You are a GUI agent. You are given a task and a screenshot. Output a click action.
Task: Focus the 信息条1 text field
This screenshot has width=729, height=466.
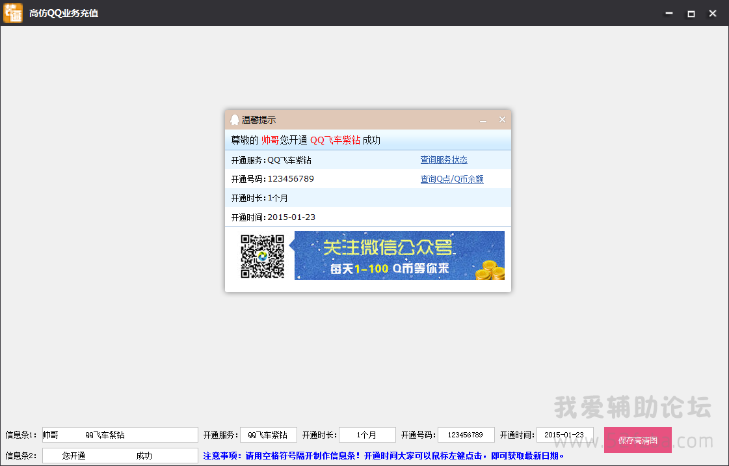tap(120, 435)
